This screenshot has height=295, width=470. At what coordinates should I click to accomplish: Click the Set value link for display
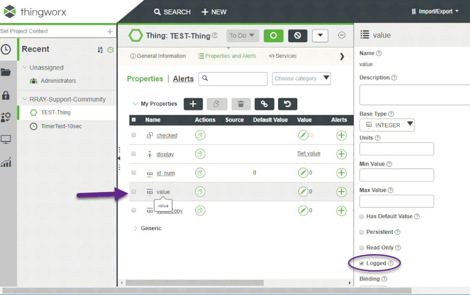(x=309, y=154)
